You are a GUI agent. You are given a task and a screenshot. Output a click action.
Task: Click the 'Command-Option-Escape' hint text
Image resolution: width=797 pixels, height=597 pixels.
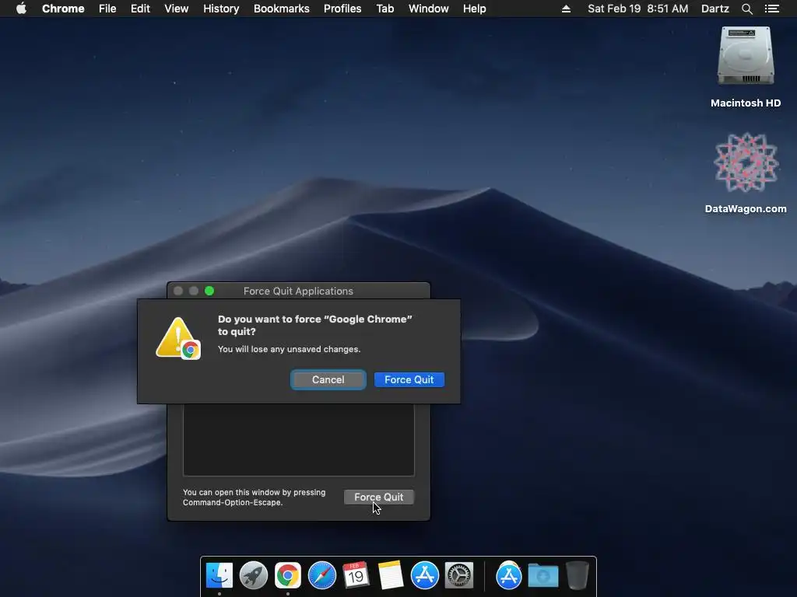[x=233, y=503]
